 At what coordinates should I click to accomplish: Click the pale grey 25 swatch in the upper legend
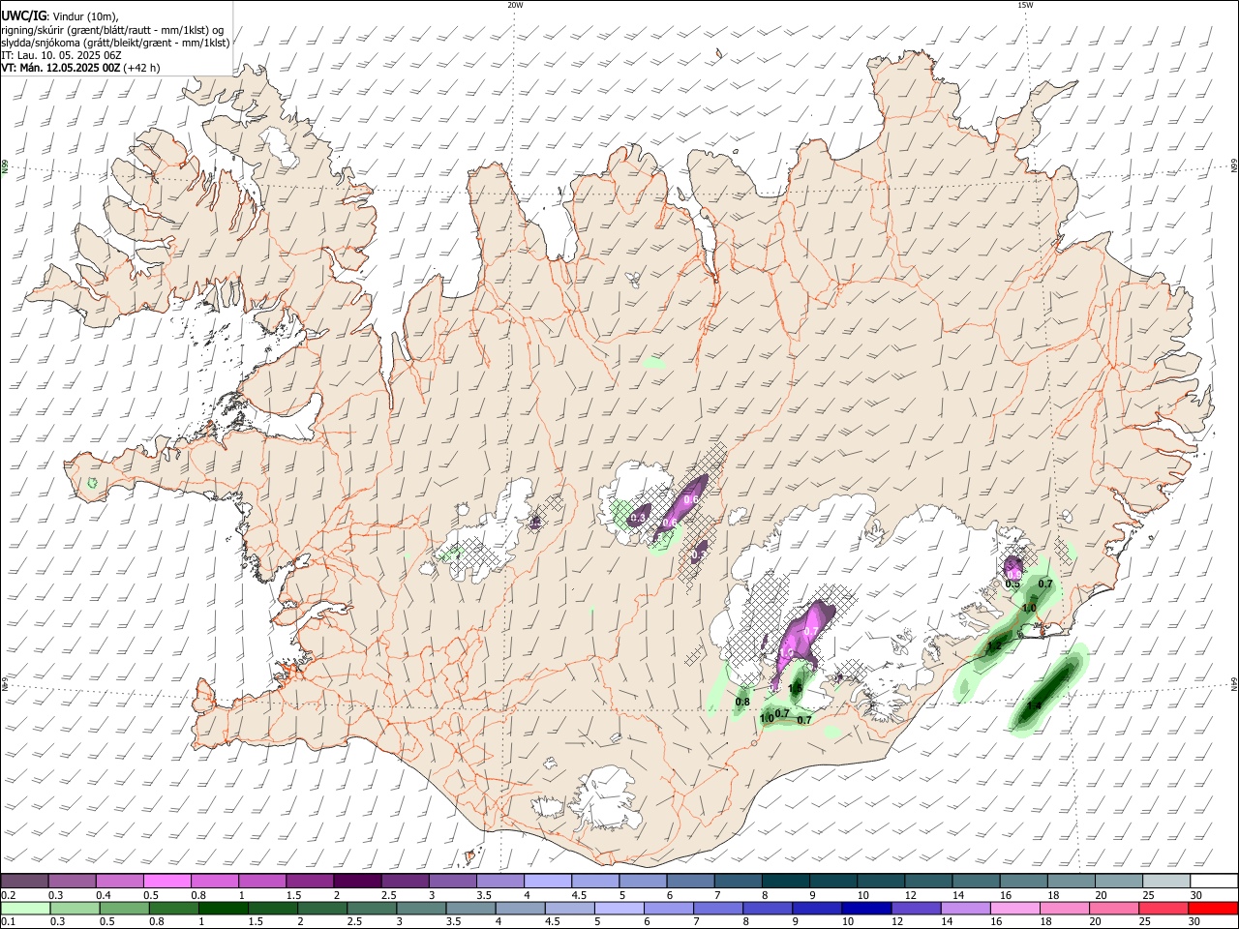click(x=1166, y=882)
